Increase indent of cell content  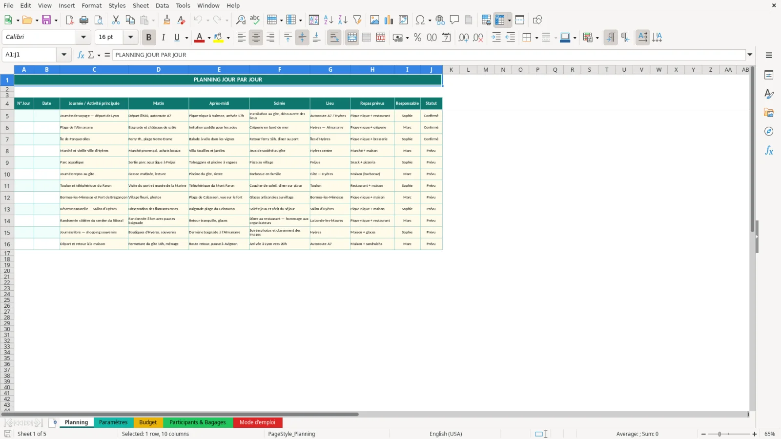[496, 38]
